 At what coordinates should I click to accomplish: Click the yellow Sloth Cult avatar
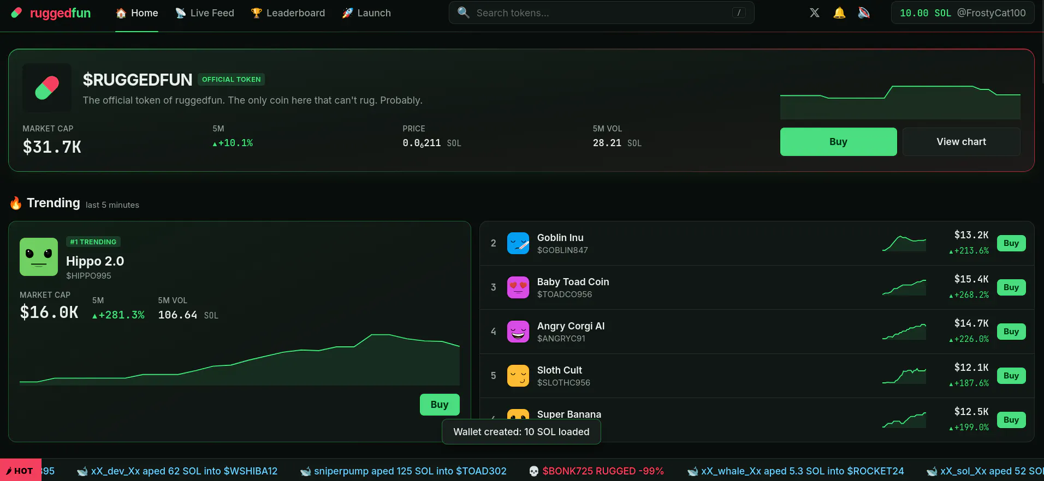(x=518, y=376)
